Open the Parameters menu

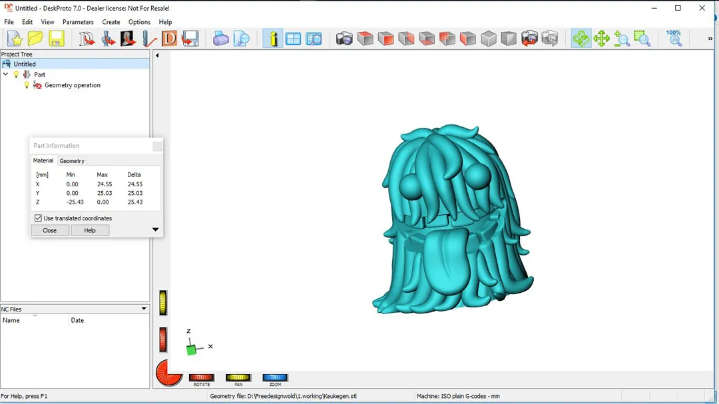pos(78,22)
